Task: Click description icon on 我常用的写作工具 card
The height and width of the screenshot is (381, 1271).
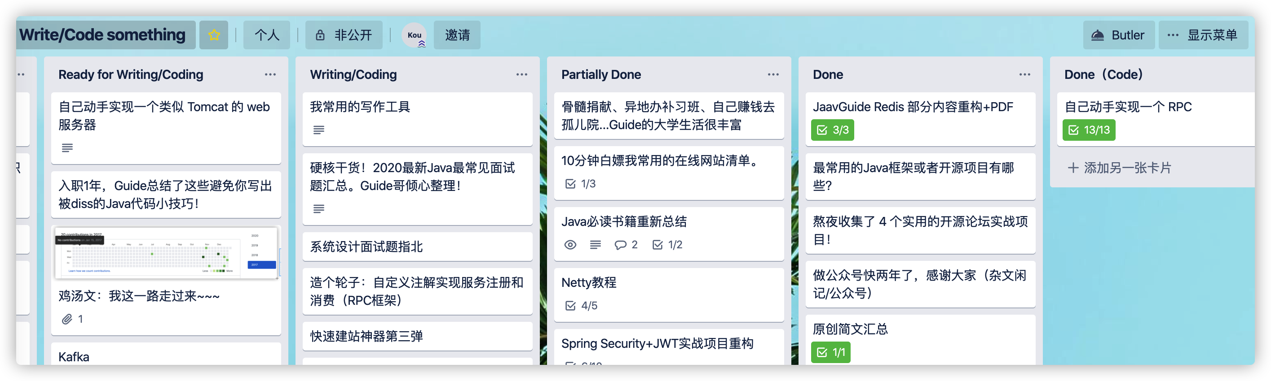Action: pos(319,130)
